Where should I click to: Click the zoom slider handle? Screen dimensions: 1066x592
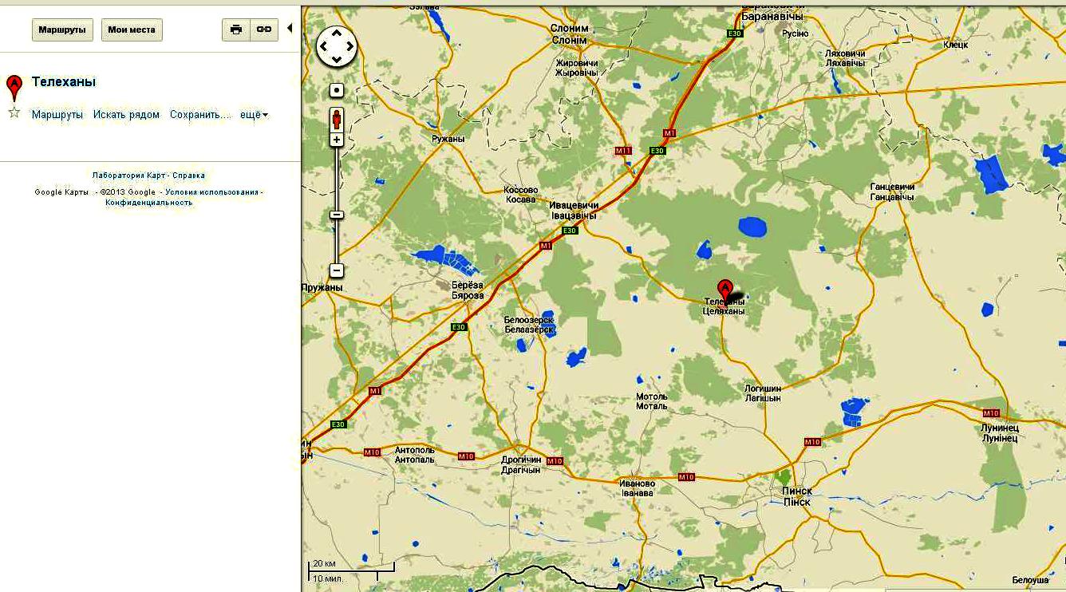point(337,215)
